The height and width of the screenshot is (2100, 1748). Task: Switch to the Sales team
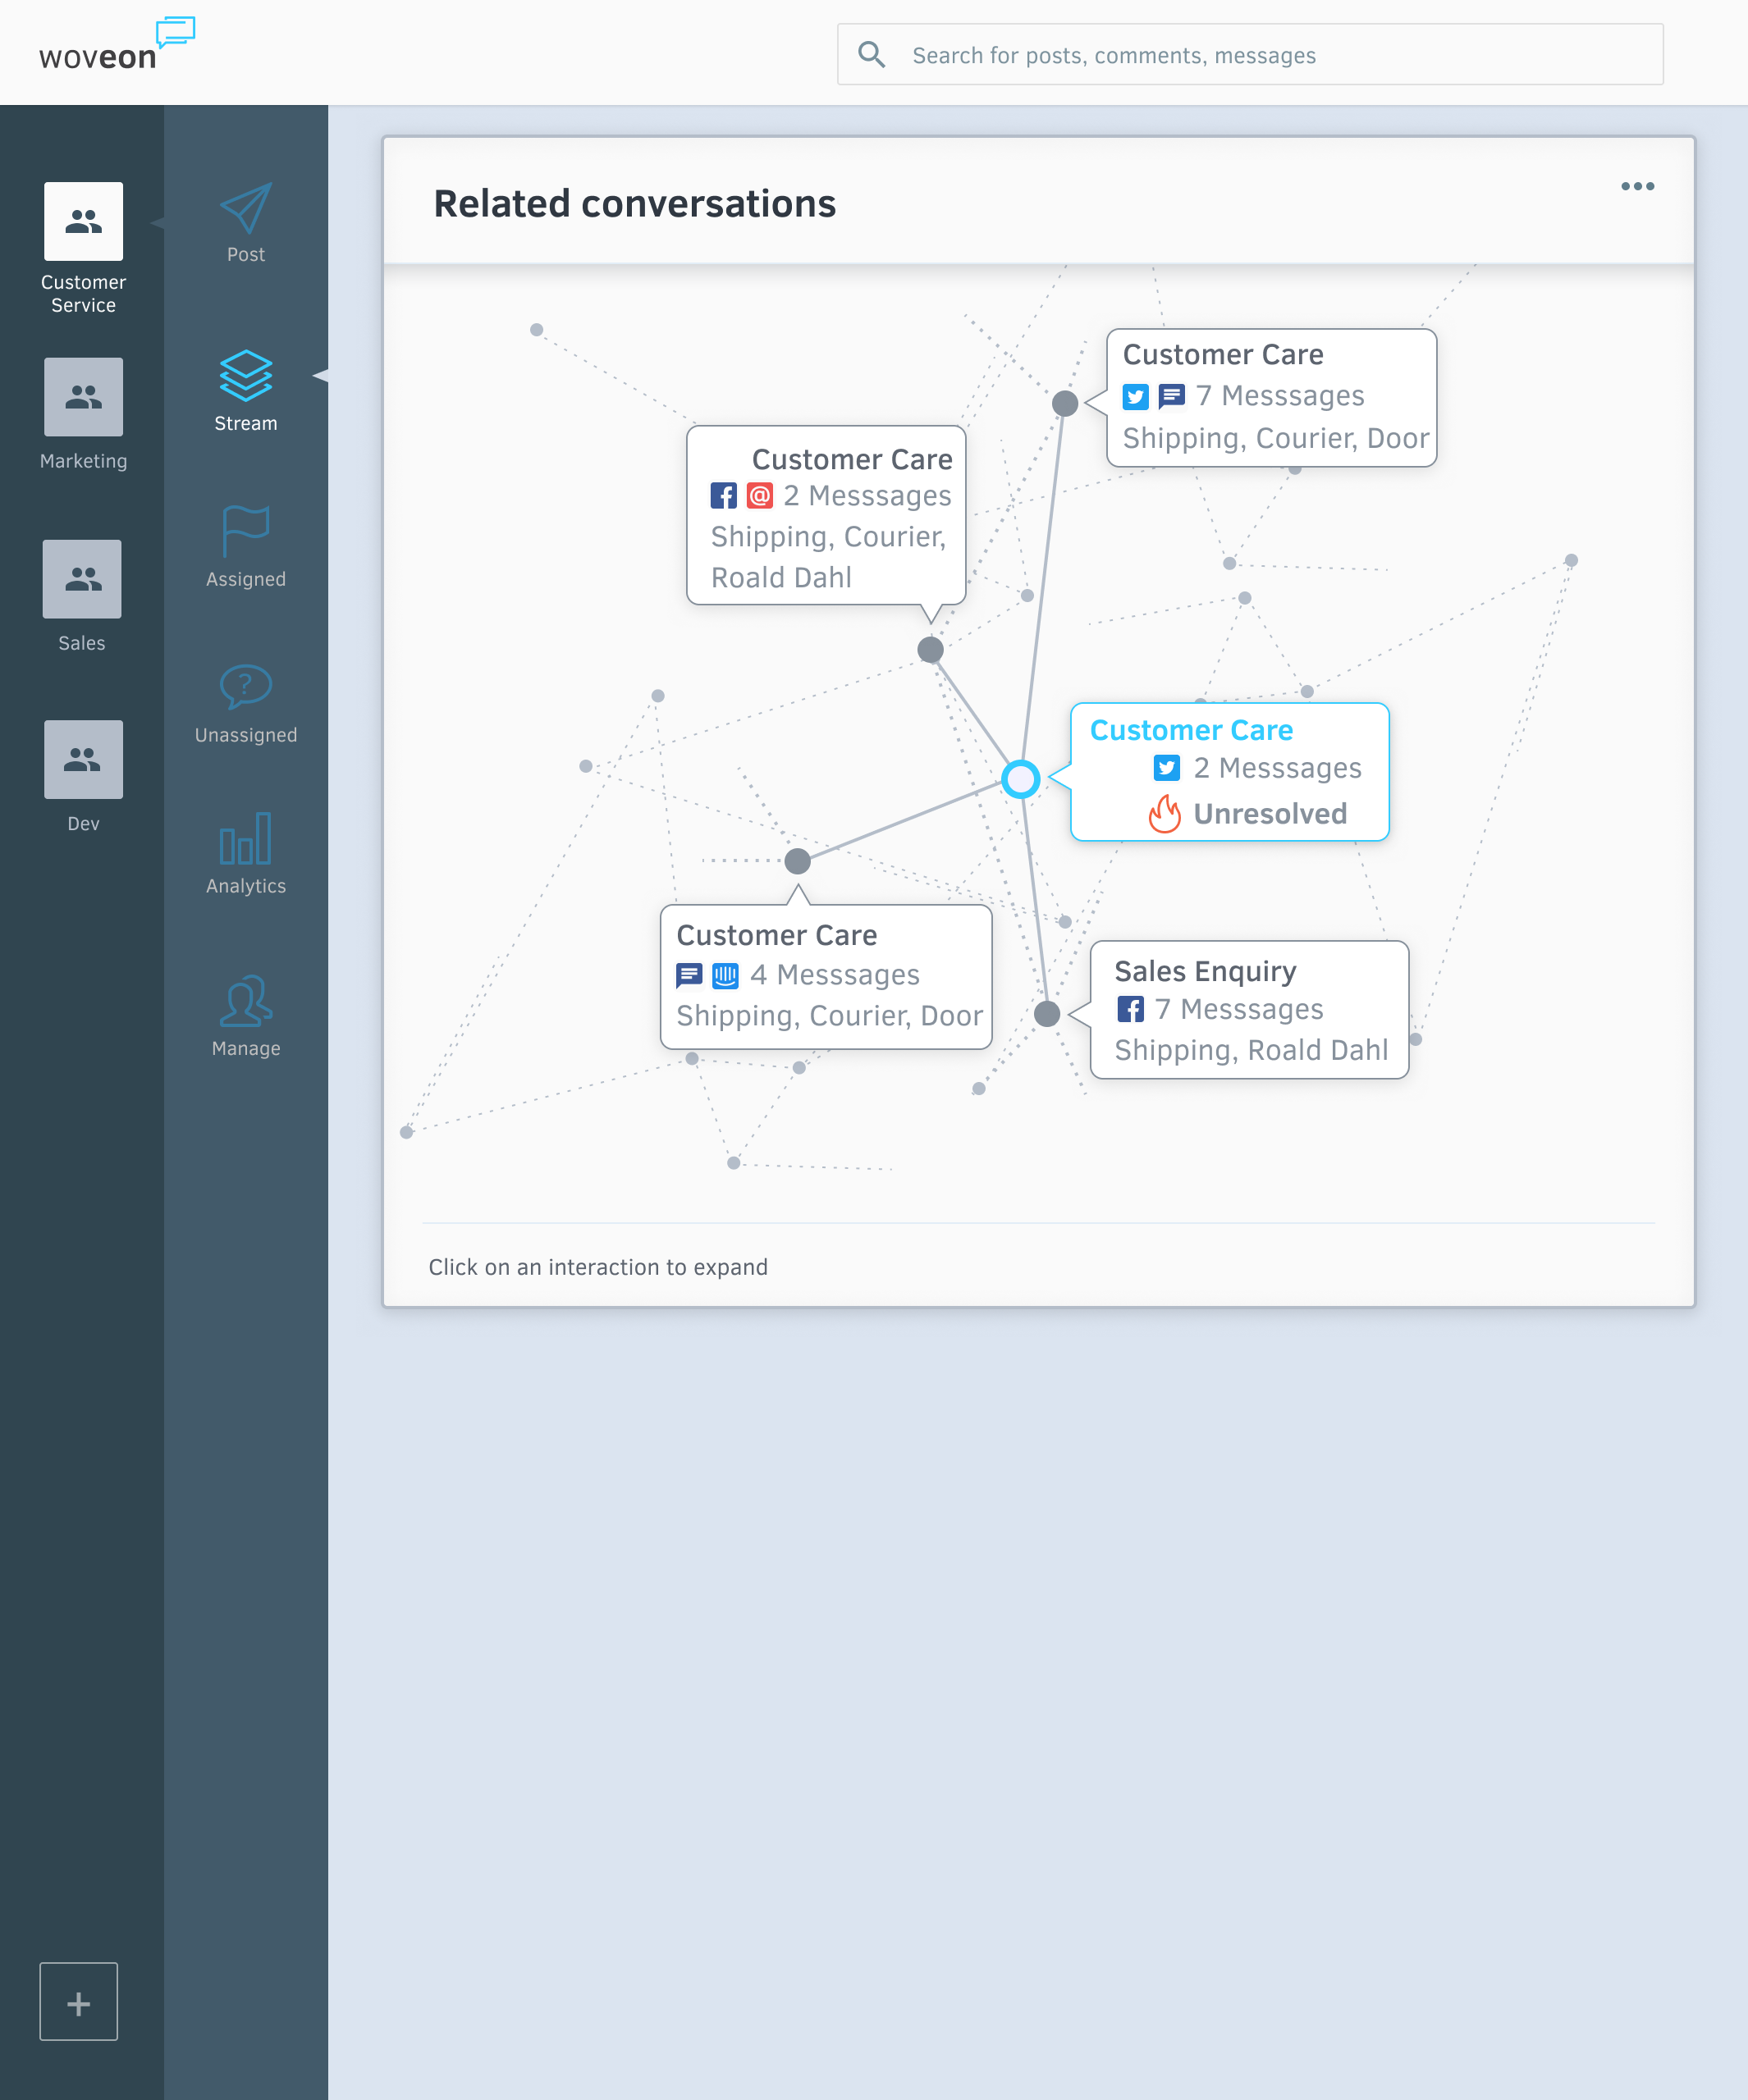coord(82,579)
